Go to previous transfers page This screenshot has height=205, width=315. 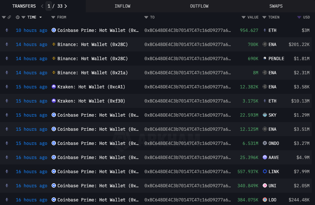[x=42, y=6]
